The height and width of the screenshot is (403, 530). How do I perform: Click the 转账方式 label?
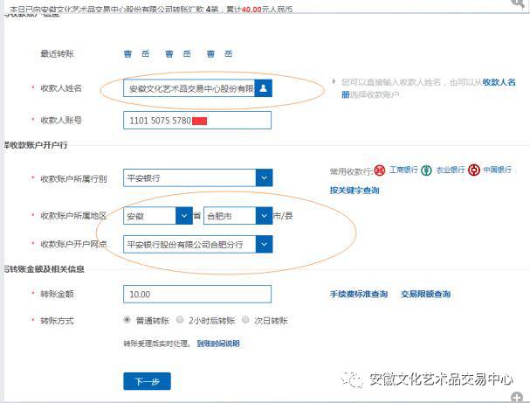57,321
